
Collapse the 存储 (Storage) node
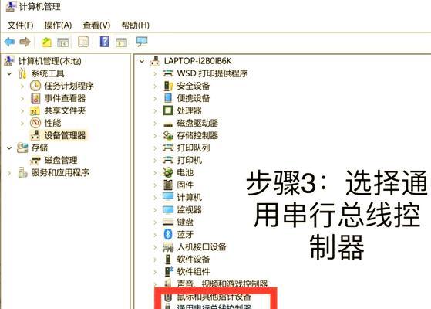click(9, 148)
